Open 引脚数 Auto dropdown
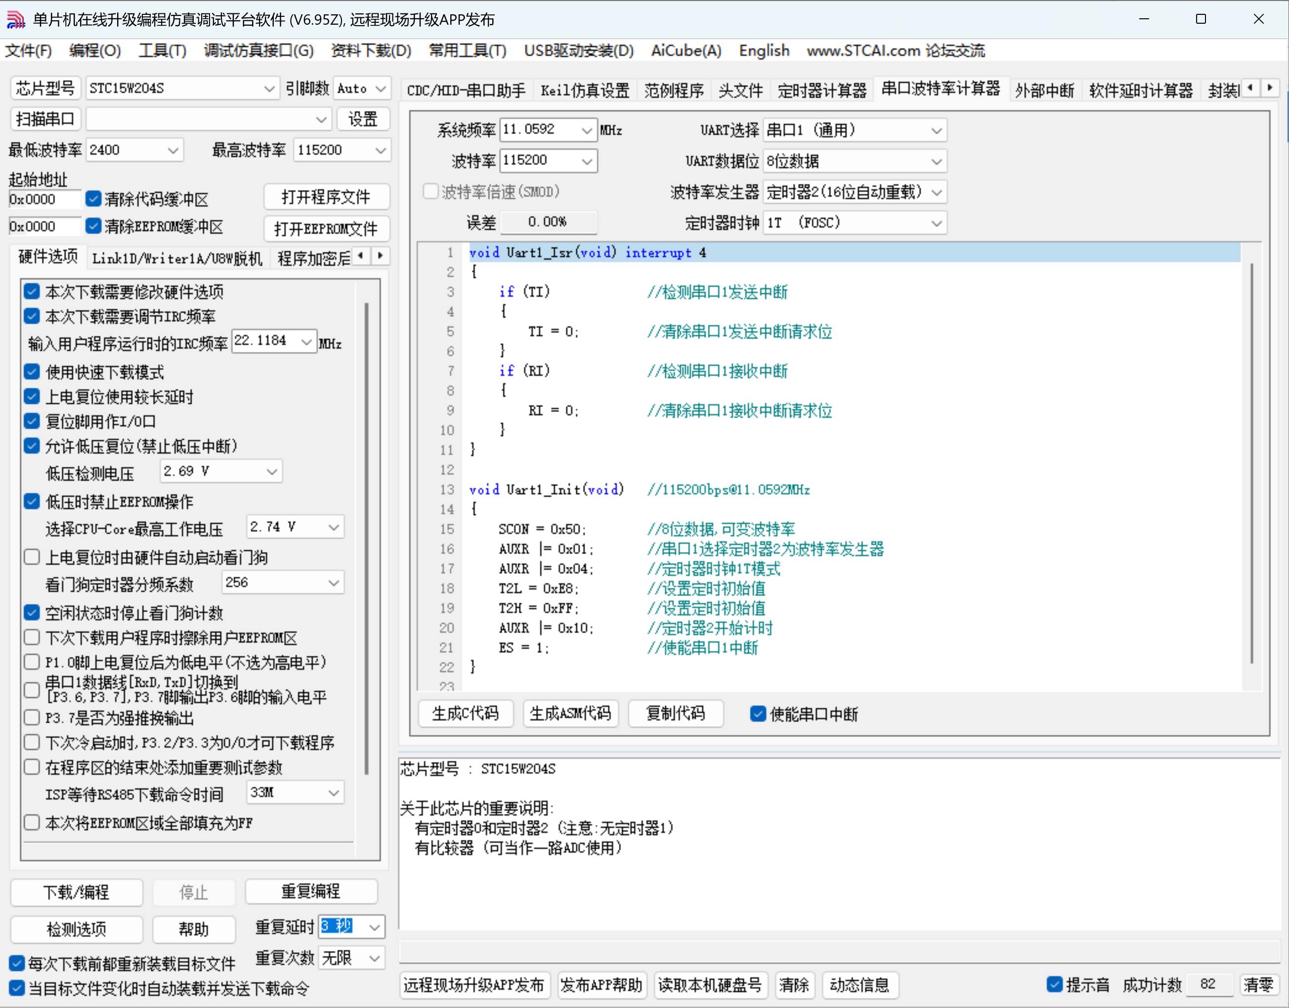This screenshot has width=1289, height=1008. [381, 88]
